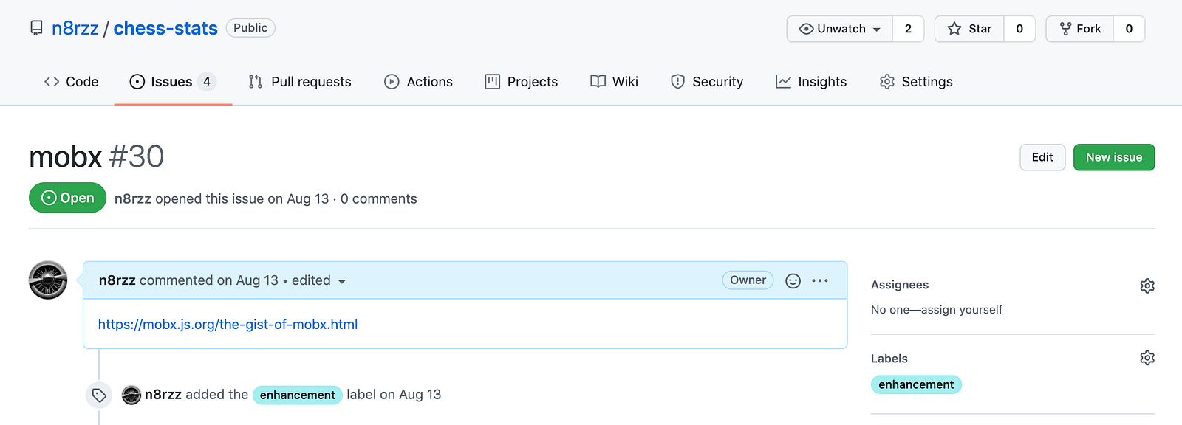Go to the Insights tab
This screenshot has width=1182, height=425.
811,82
